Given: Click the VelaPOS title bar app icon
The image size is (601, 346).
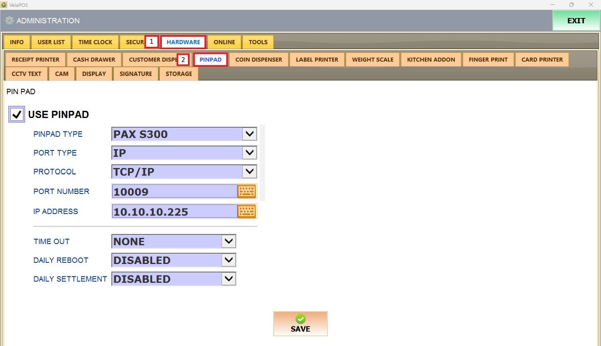Looking at the screenshot, I should [x=4, y=5].
